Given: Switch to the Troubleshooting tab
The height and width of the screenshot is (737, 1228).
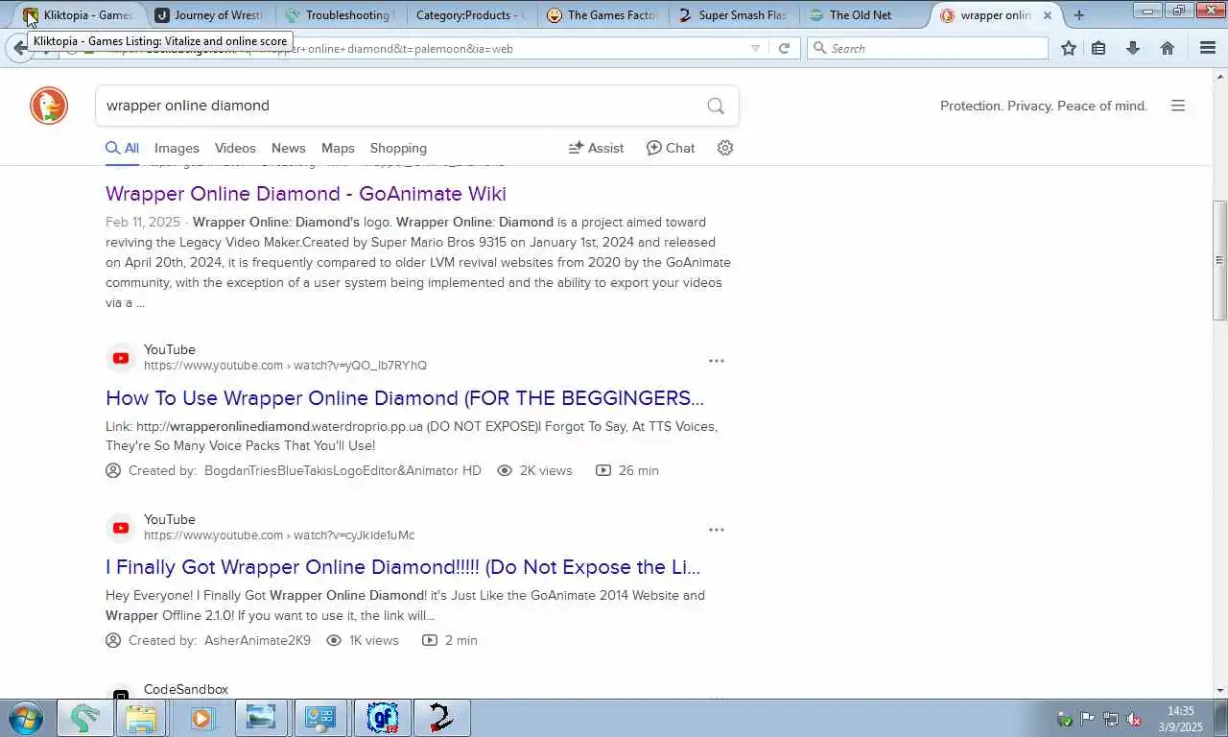Looking at the screenshot, I should [340, 14].
